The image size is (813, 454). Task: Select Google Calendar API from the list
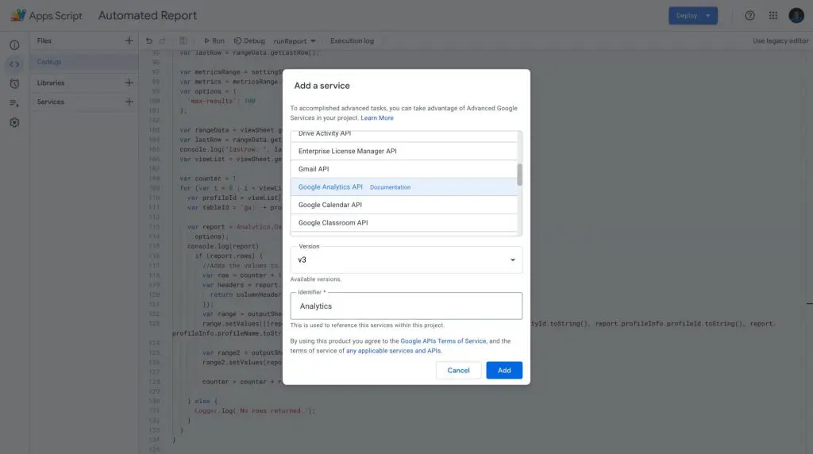(x=330, y=205)
